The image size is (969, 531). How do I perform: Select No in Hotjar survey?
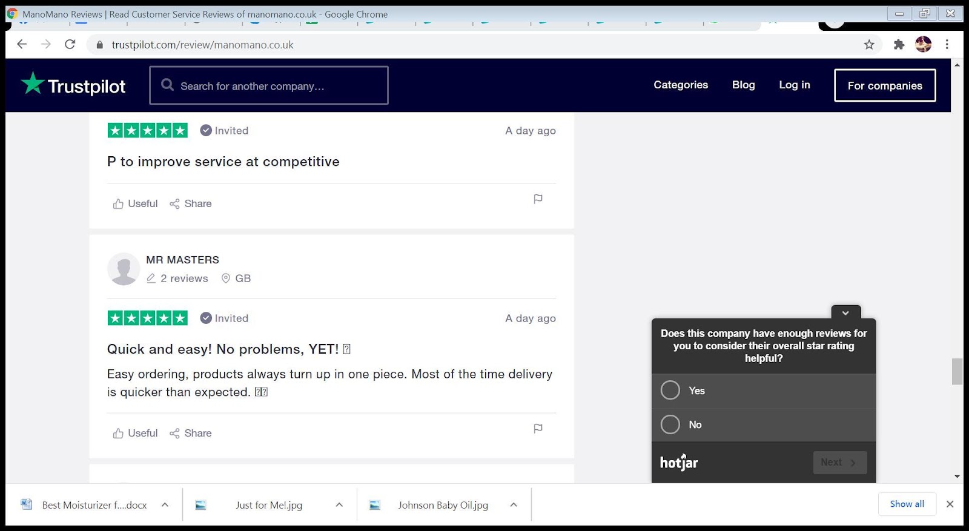pyautogui.click(x=764, y=424)
